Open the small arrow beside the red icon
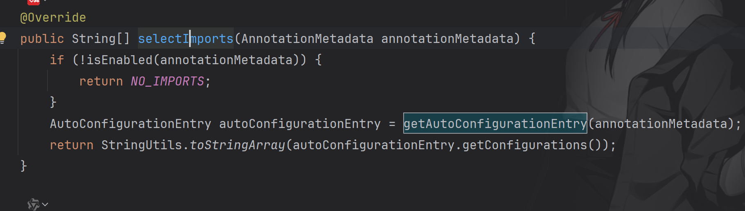 (45, 1)
